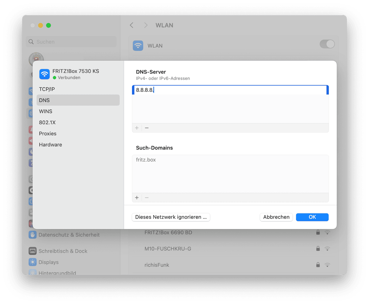369x304 pixels.
Task: Go forward with the right chevron
Action: [x=146, y=25]
